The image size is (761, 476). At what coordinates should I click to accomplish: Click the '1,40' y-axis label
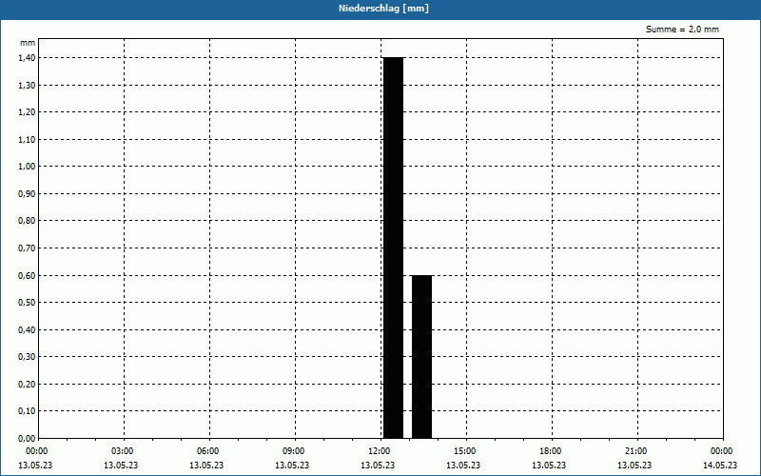click(x=27, y=58)
